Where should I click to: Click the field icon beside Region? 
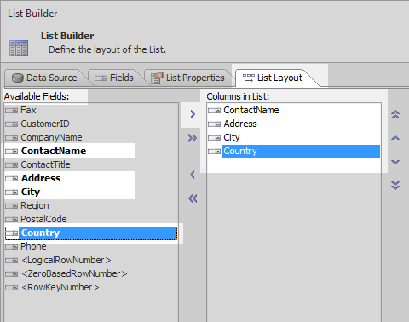coord(11,206)
